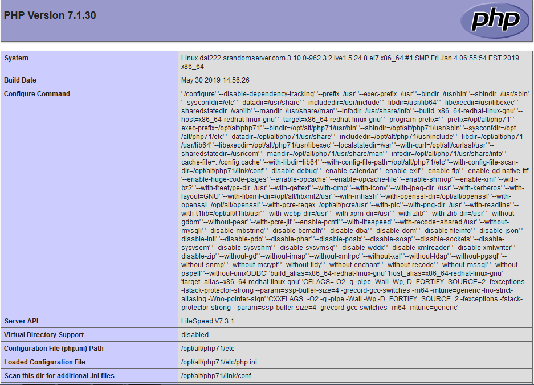Select the Linux dal222.arandomserver.com system value
Viewport: 534px width, 385px height.
350,62
